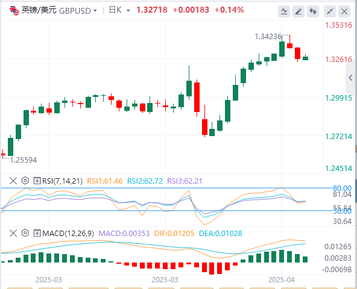Click the low label 1.25594
357x289 pixels.
tap(24, 160)
